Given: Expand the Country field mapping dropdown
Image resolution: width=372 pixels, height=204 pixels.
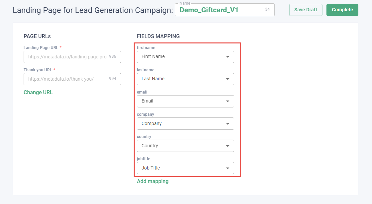Looking at the screenshot, I should click(181, 146).
